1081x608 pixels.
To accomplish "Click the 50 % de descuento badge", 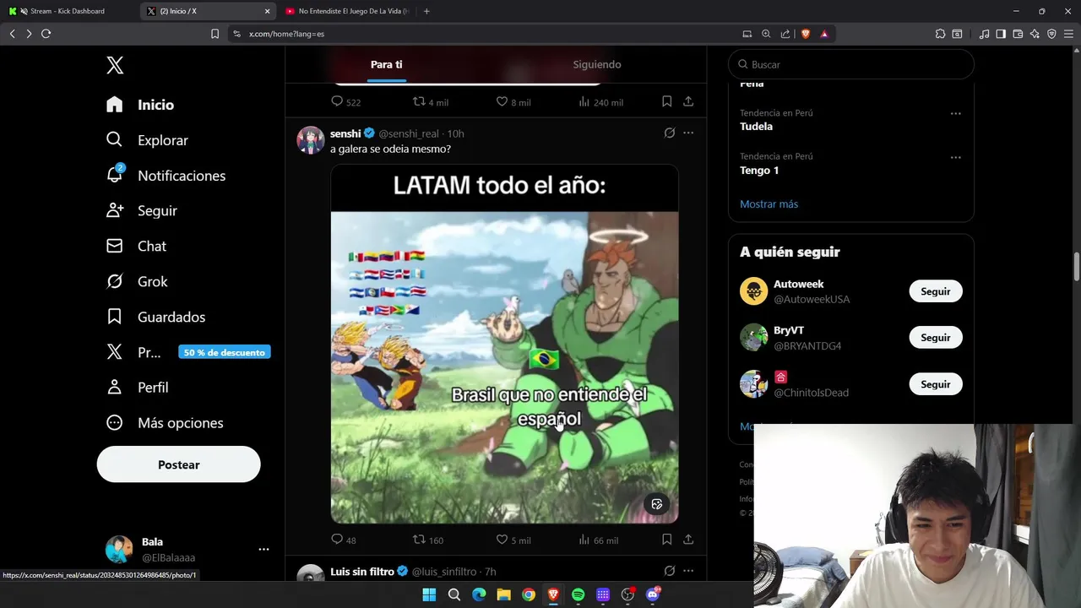I will pyautogui.click(x=225, y=352).
